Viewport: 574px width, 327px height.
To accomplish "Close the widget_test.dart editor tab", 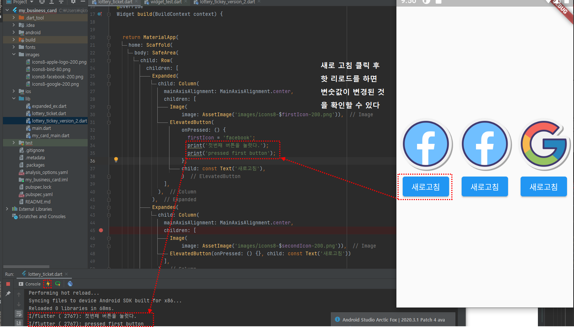I will coord(186,2).
